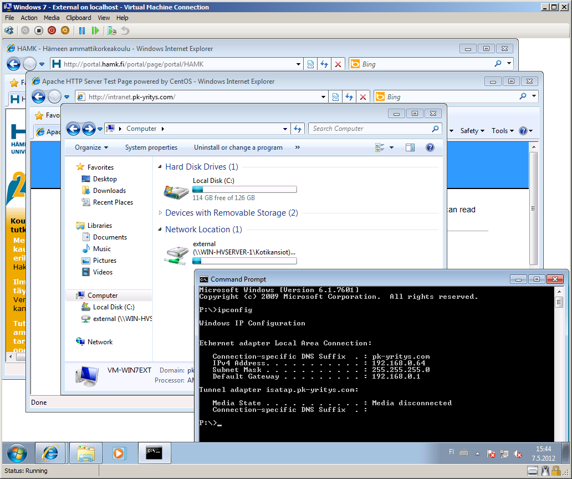Collapse the Hard Disk Drives group
The height and width of the screenshot is (479, 572).
point(160,167)
